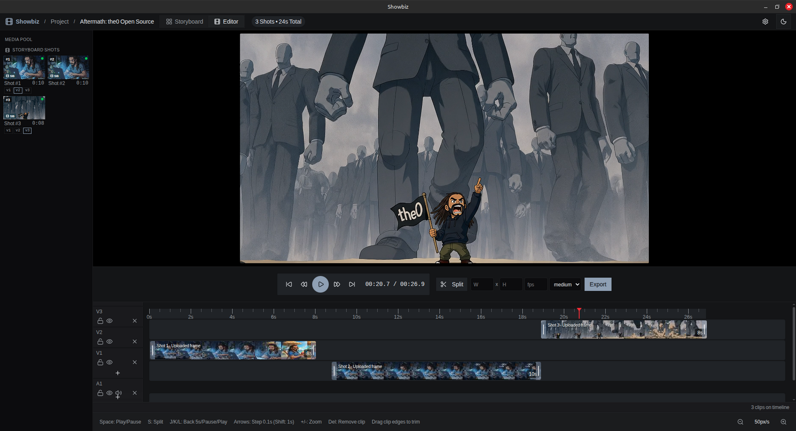The width and height of the screenshot is (796, 431).
Task: Toggle visibility eye on track V1
Action: pos(109,362)
